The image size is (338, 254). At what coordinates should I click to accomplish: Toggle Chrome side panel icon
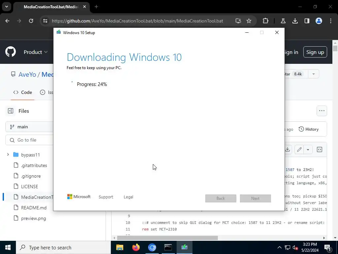click(x=307, y=21)
